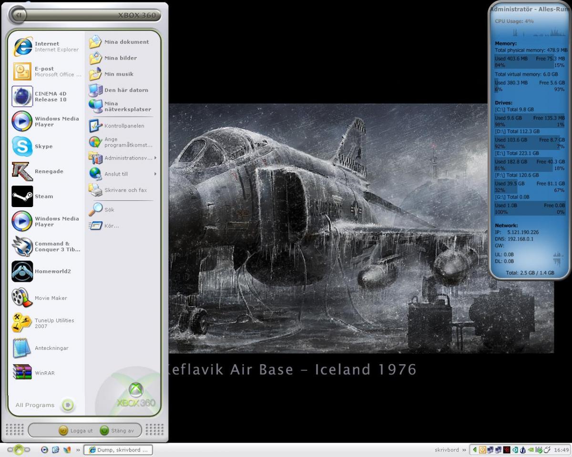This screenshot has height=457, width=572.
Task: Launch Homeworld2
Action: 47,271
